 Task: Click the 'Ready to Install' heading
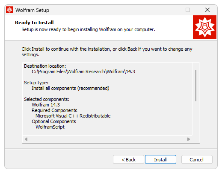[34, 23]
